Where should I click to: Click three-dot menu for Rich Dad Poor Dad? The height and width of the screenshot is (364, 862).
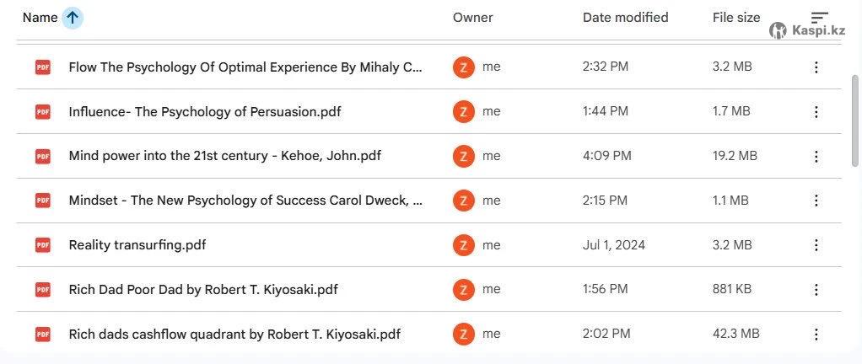coord(816,290)
